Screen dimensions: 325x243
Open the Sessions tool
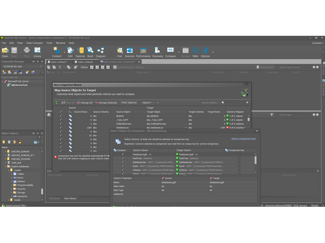point(129,51)
